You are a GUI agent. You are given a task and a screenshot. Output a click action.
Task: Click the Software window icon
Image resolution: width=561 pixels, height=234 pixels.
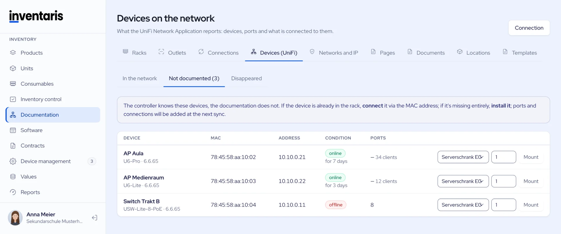tap(13, 130)
